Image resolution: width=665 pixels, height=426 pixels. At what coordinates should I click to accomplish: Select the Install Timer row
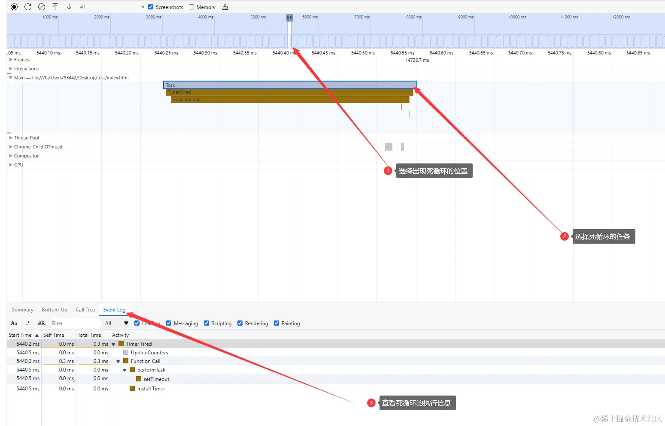click(x=336, y=389)
